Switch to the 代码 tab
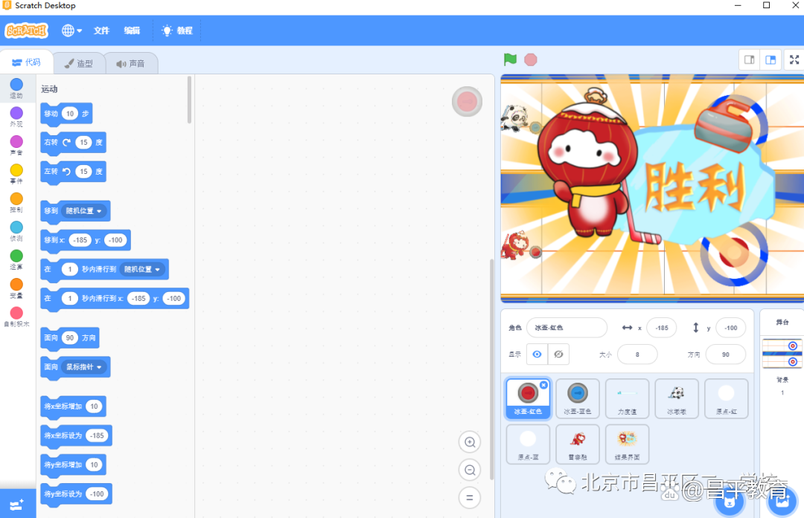Screen dimensions: 804x518 tap(27, 62)
